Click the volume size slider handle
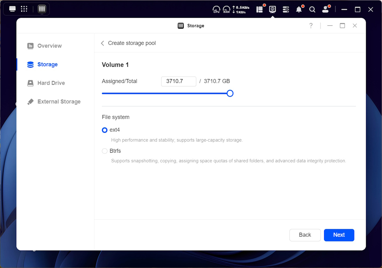Screen dimensions: 382x268 230,93
